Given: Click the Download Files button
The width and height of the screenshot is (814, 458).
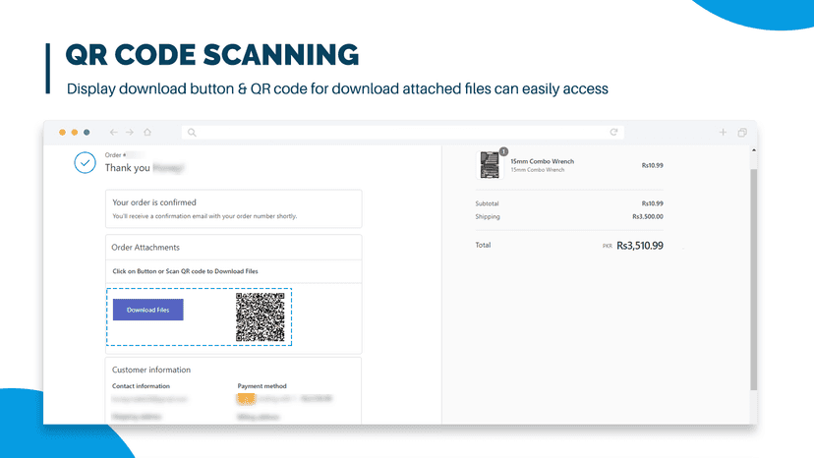Looking at the screenshot, I should 147,310.
